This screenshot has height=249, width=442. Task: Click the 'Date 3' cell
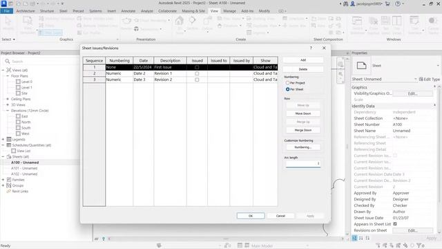(x=143, y=80)
